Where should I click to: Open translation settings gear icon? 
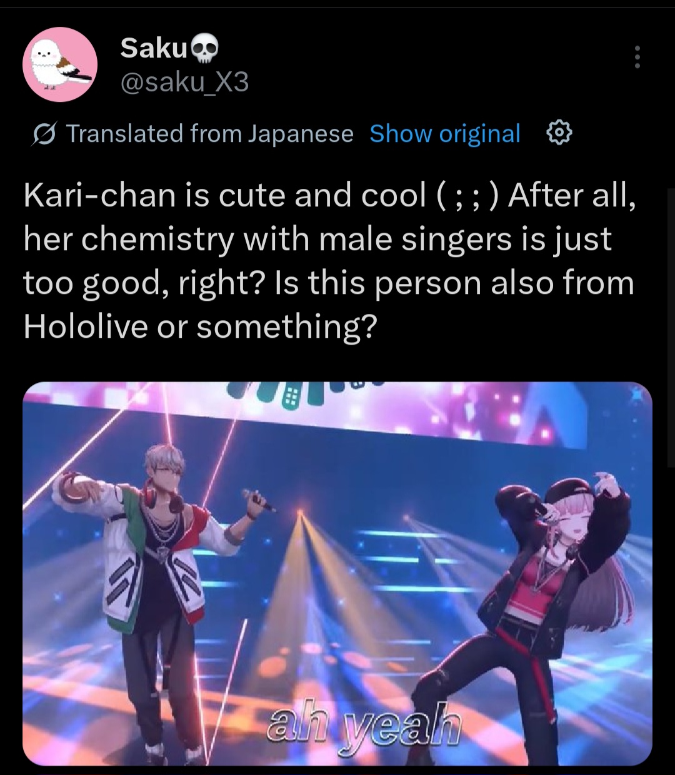coord(559,133)
